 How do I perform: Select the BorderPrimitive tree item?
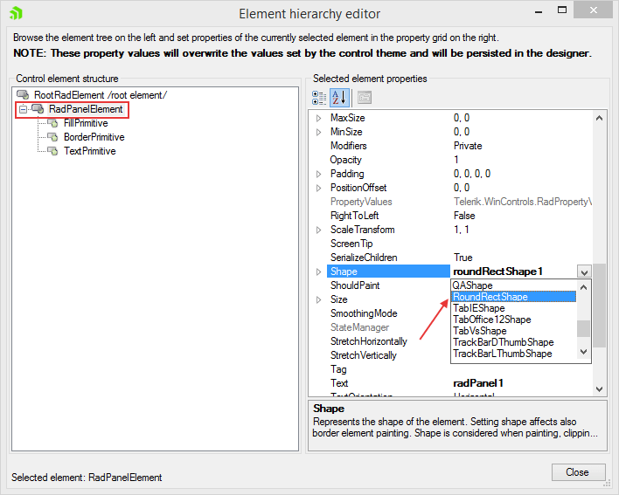tap(94, 137)
